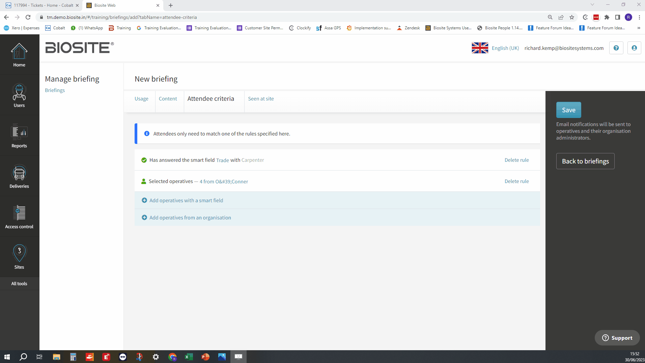Open browser extensions puzzle icon

click(x=607, y=17)
